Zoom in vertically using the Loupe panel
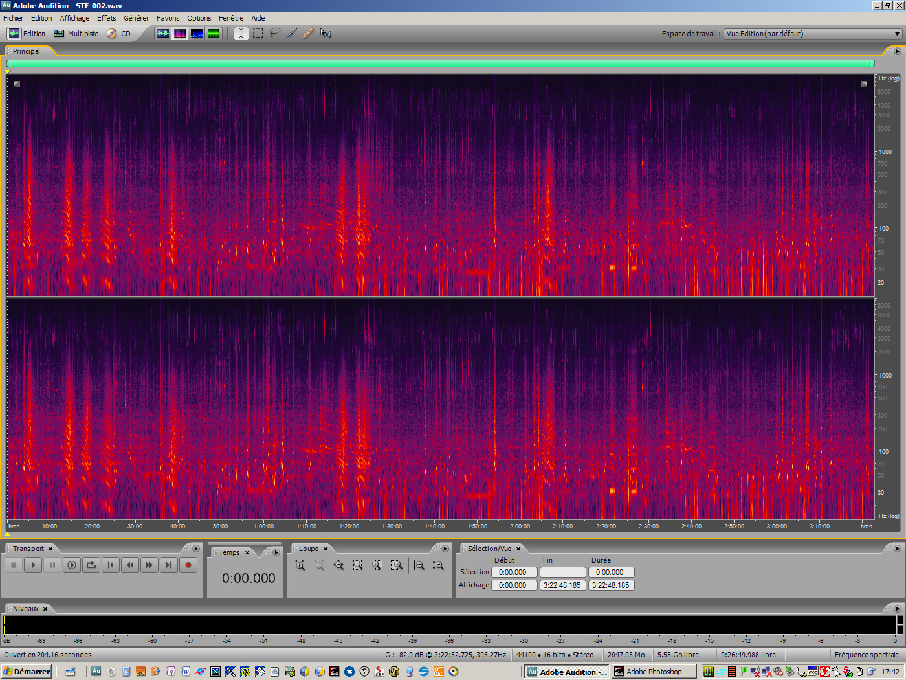This screenshot has height=680, width=906. [418, 565]
